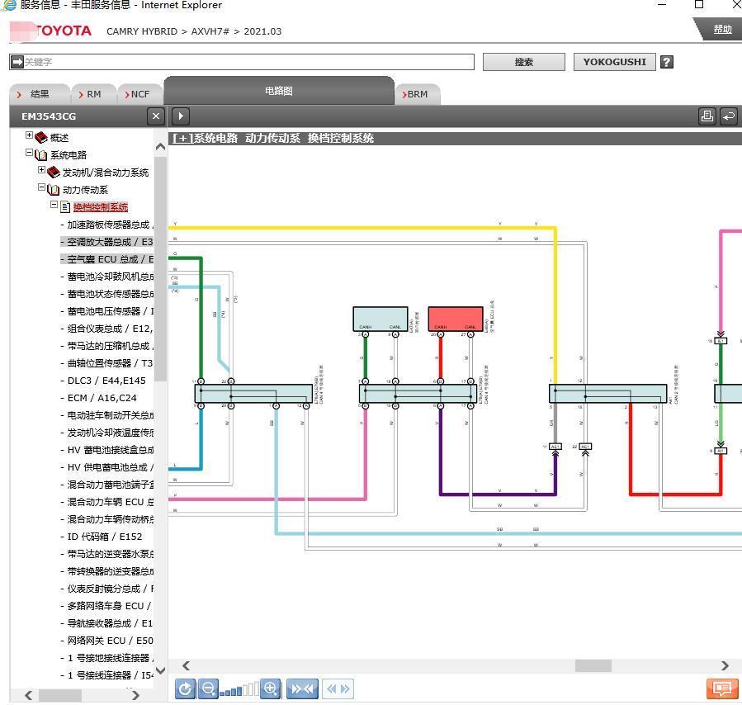The width and height of the screenshot is (742, 705).
Task: Set zoom using the level bar indicator
Action: coord(239,689)
